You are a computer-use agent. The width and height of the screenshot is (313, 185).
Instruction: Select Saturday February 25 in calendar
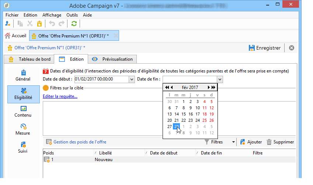pos(205,120)
